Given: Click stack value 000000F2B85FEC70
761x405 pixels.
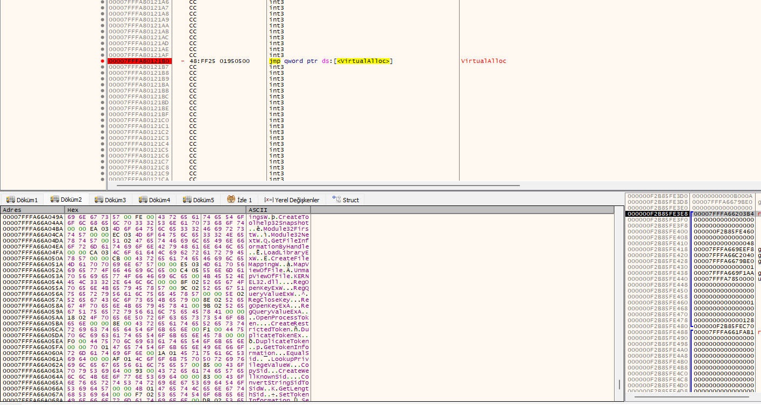Looking at the screenshot, I should 723,326.
